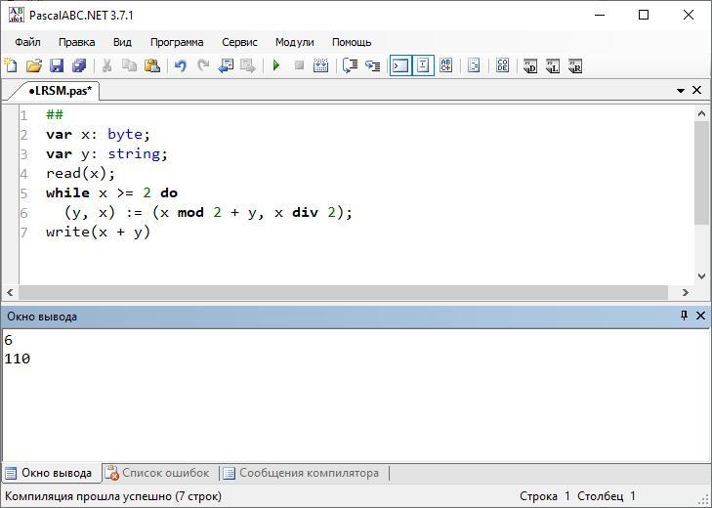Toggle the highlighted input window toolbar button
Image resolution: width=712 pixels, height=508 pixels.
point(423,65)
